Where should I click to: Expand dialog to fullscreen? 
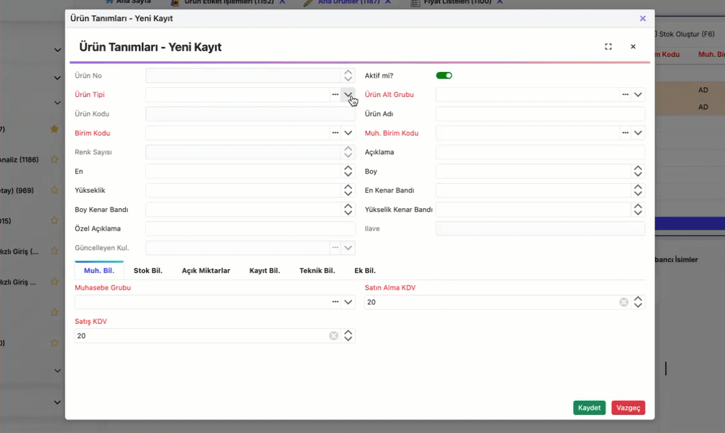click(x=608, y=47)
